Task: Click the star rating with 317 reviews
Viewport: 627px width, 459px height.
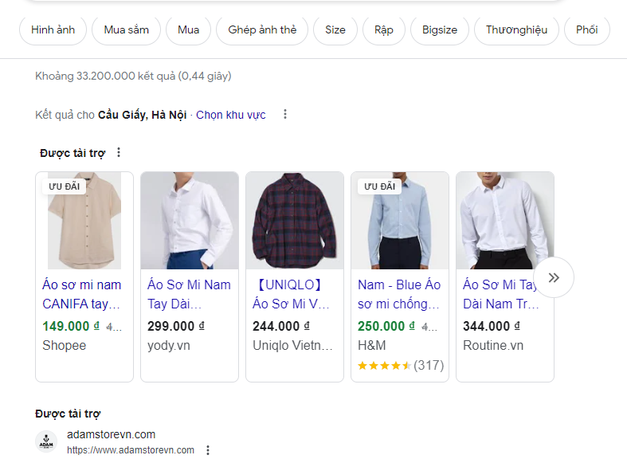Action: coord(401,365)
